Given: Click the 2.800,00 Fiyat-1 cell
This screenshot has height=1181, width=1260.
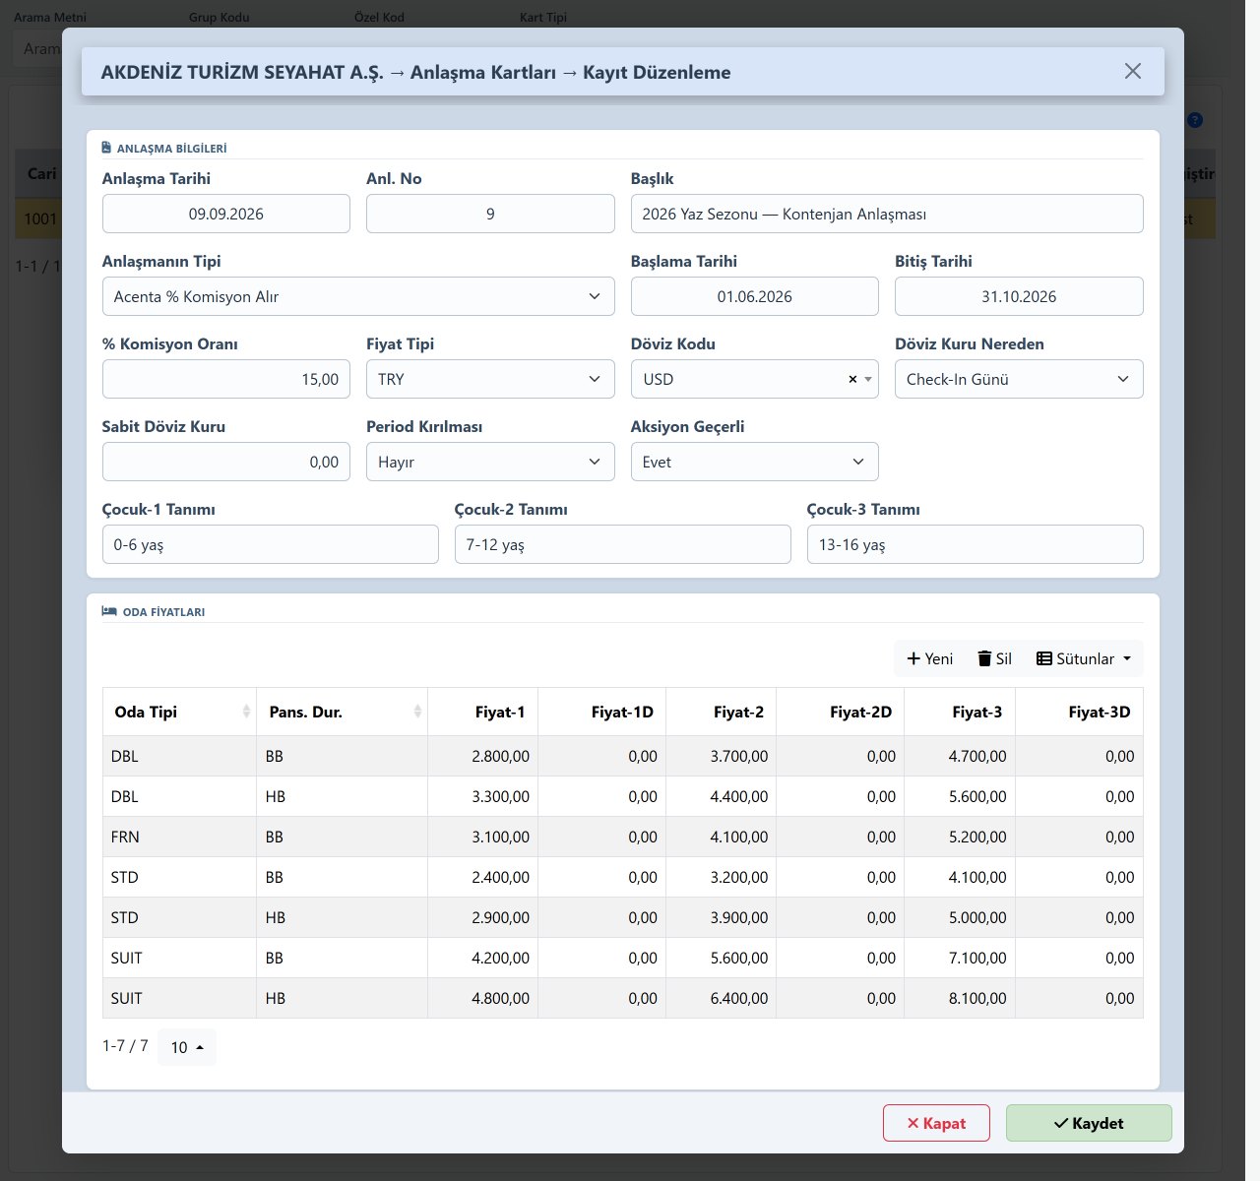Looking at the screenshot, I should (x=482, y=756).
